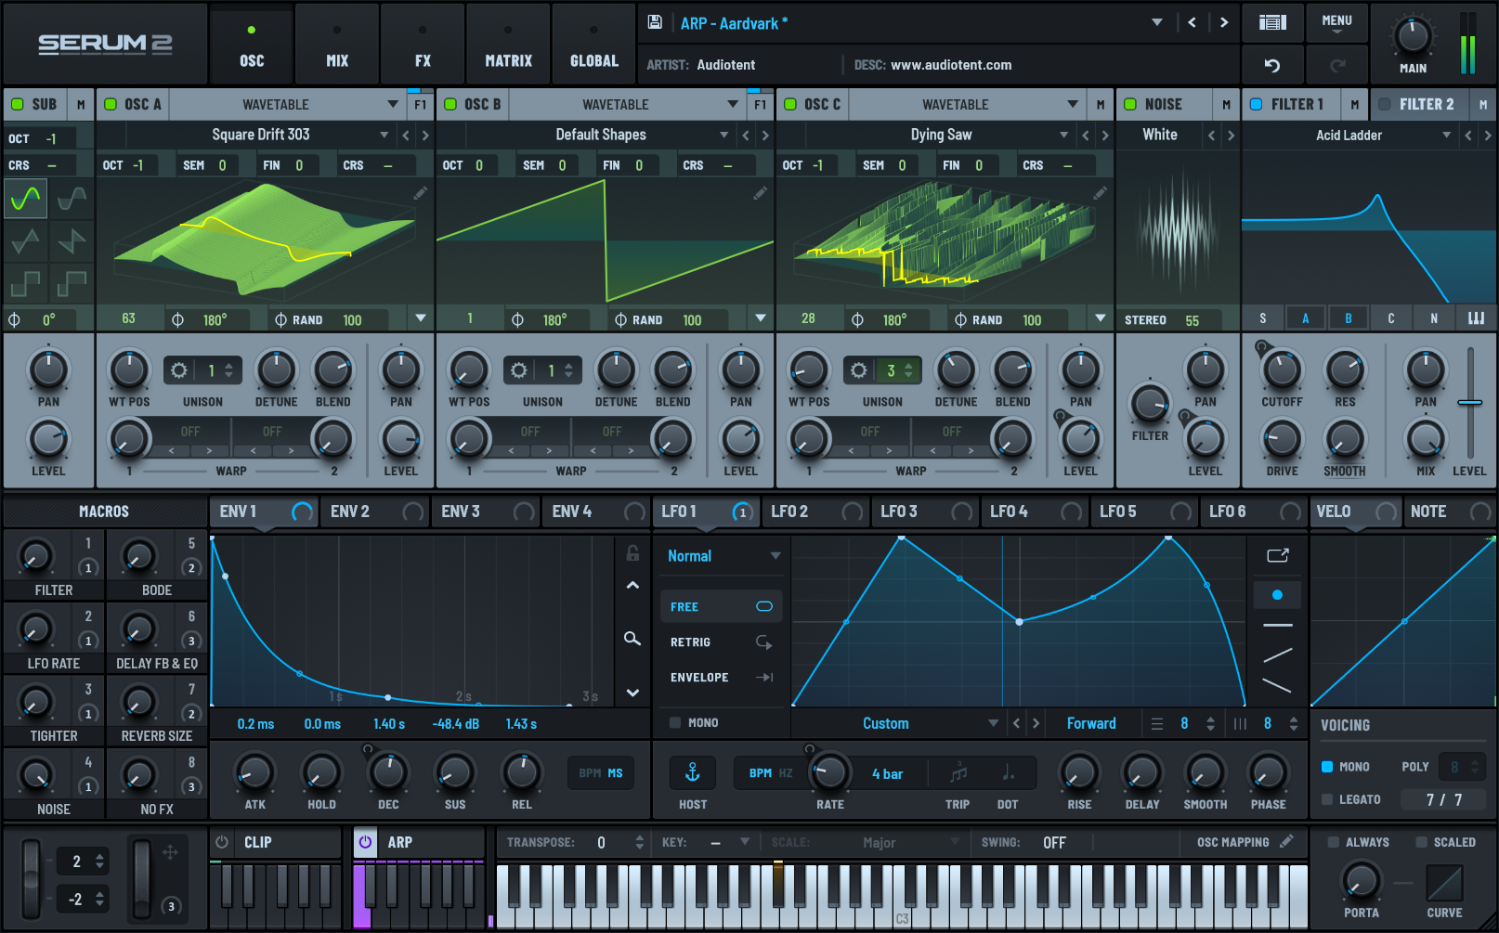
Task: Show the filter keyboard tracking icon
Action: click(1476, 318)
